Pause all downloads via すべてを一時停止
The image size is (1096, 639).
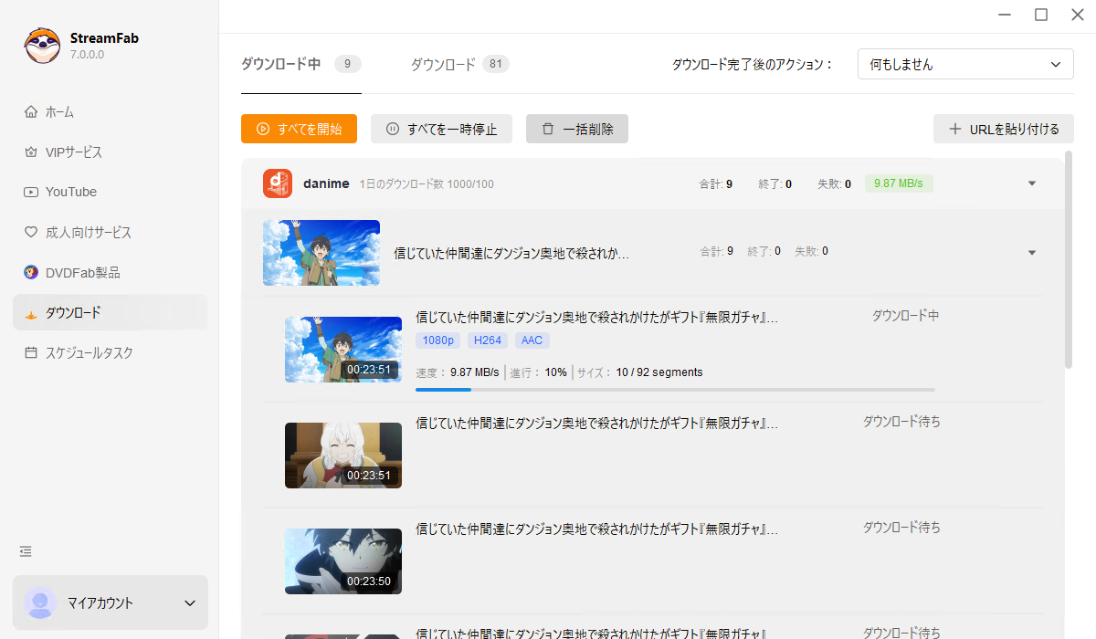[x=441, y=129]
